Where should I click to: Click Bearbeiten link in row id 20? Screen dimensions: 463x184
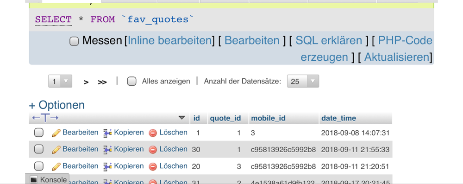pyautogui.click(x=80, y=166)
